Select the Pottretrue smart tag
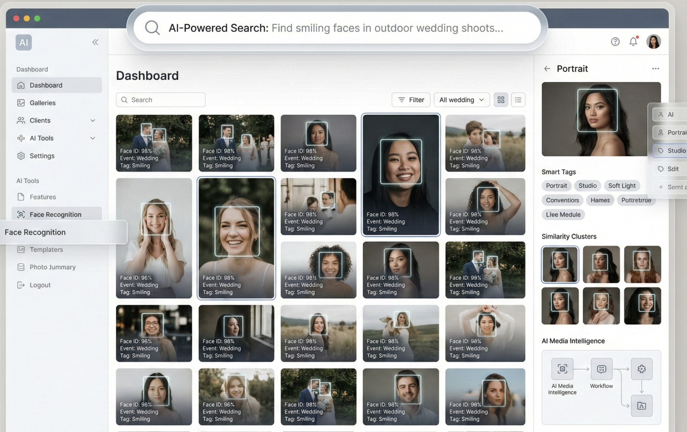 [x=636, y=200]
